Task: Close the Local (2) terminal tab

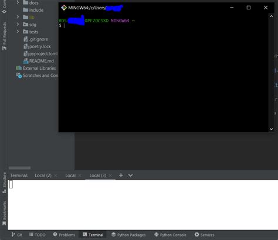Action: click(56, 175)
